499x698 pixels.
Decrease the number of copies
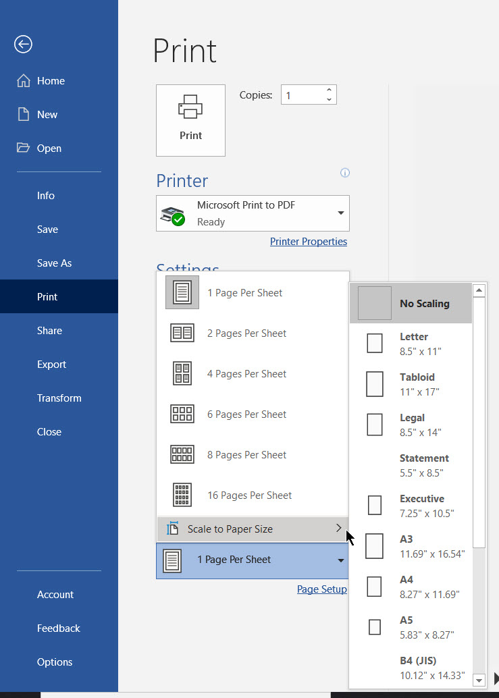click(x=329, y=99)
